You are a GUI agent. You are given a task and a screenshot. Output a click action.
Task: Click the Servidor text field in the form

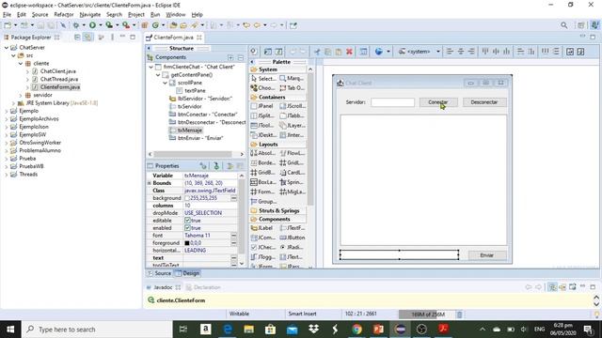[393, 102]
